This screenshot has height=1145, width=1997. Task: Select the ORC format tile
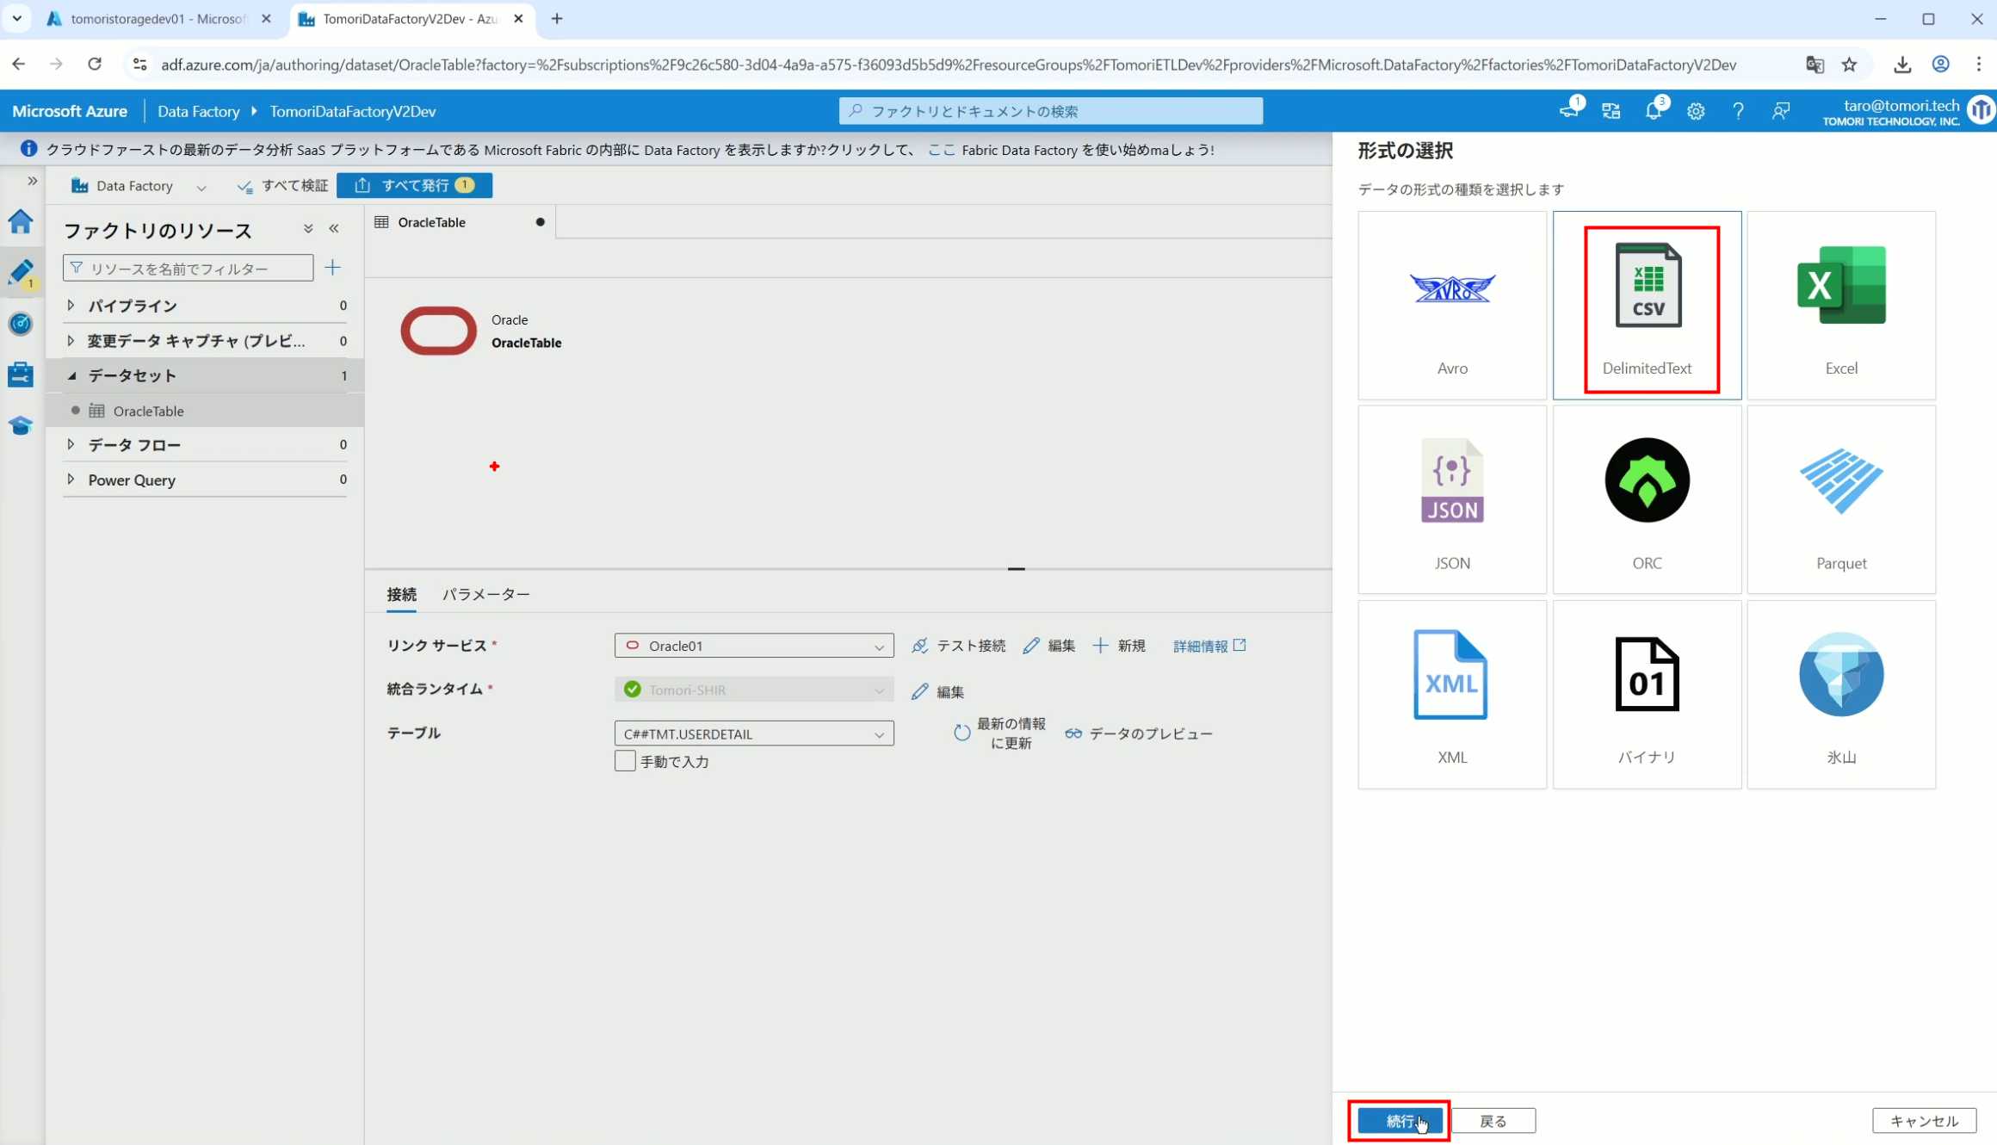[1646, 499]
